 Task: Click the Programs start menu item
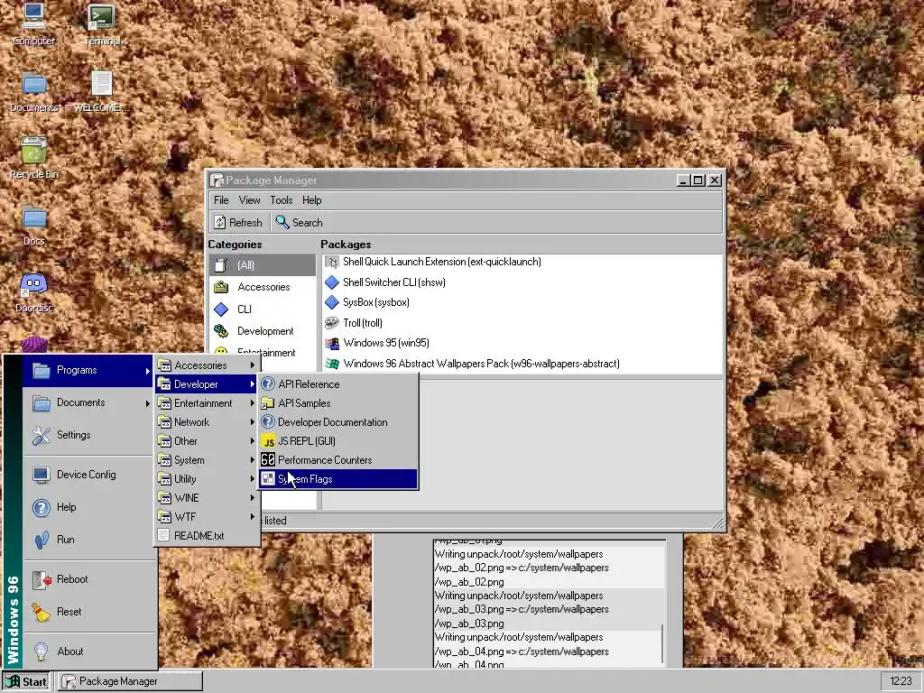tap(88, 370)
